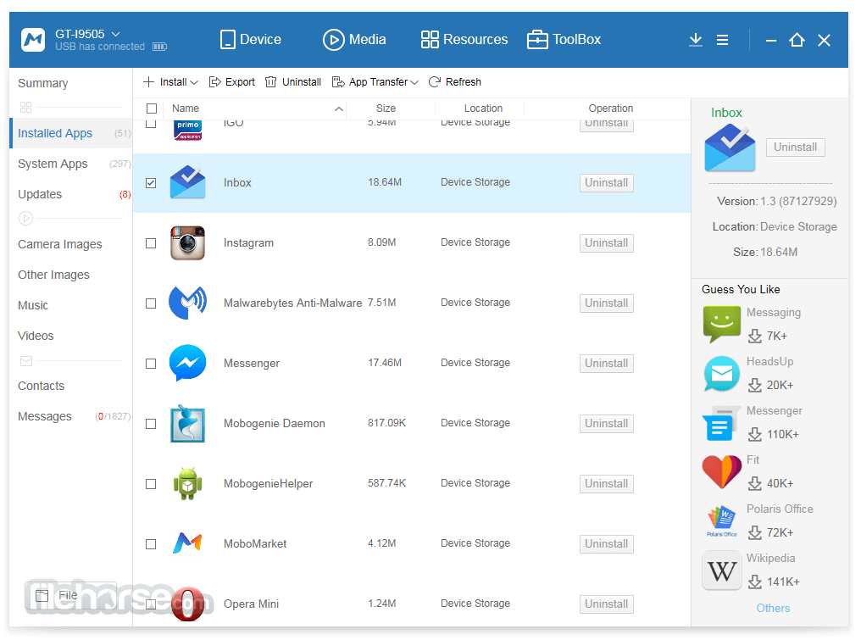Expand the Install dropdown arrow
861x640 pixels.
(x=194, y=82)
